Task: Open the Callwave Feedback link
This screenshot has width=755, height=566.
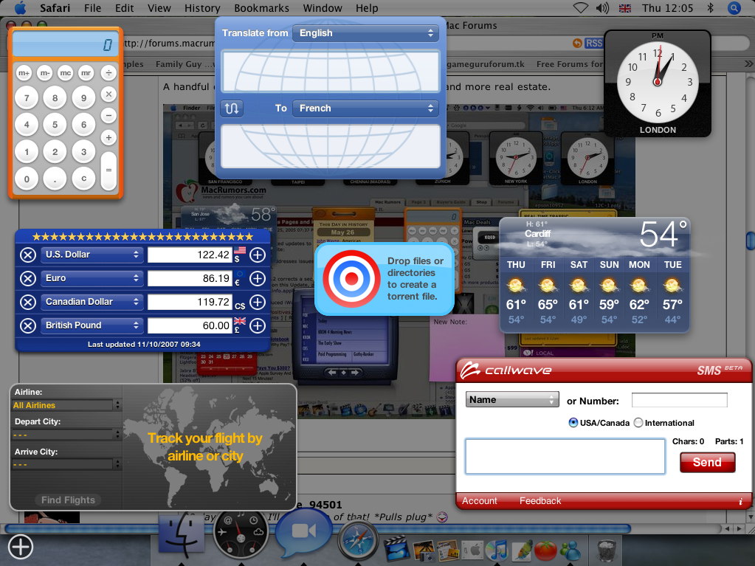Action: [540, 501]
